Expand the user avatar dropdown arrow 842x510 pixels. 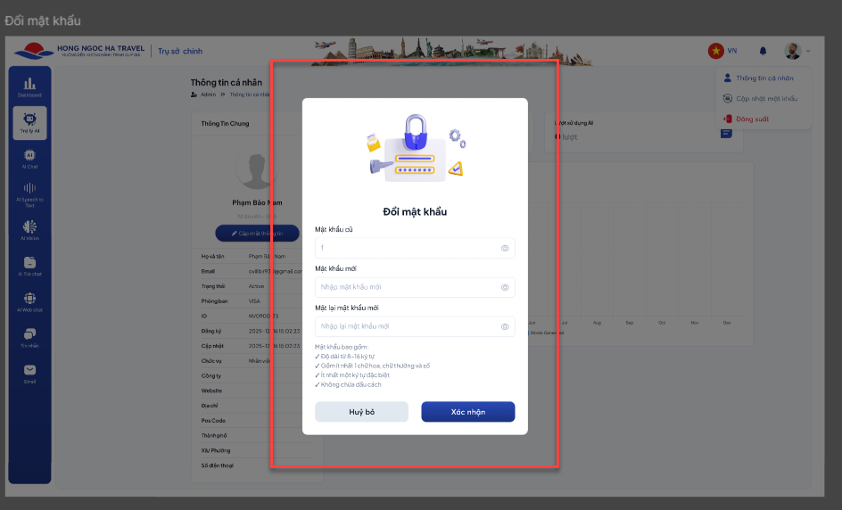click(807, 51)
